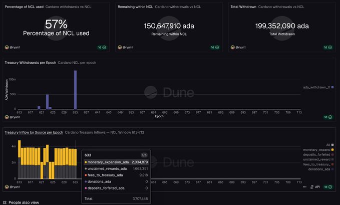Click the 1d refresh badge on Treasury Inflow chart
The width and height of the screenshot is (340, 205).
point(328,187)
